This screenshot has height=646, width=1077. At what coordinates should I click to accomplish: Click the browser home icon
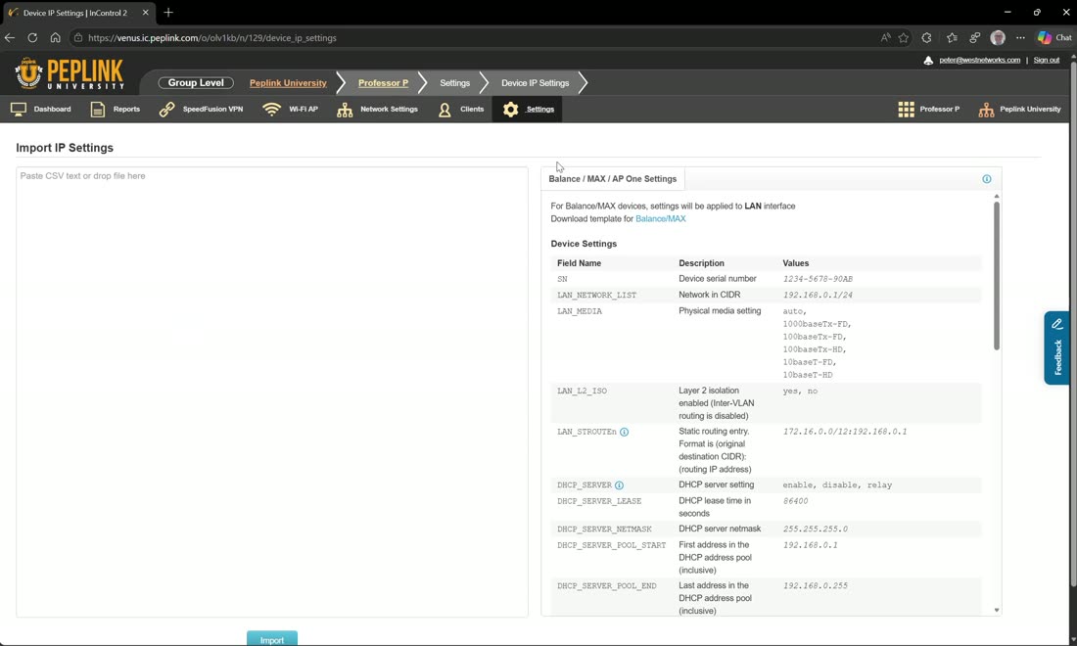point(55,38)
